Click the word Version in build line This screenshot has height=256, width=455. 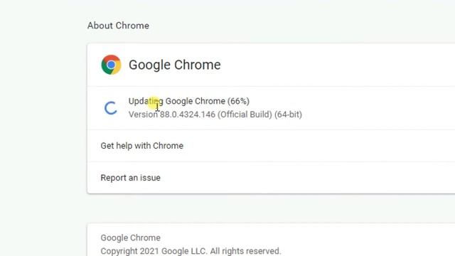tap(143, 114)
